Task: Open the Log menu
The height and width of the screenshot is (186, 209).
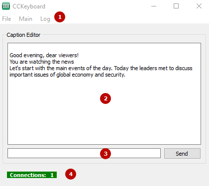Action: tap(45, 19)
